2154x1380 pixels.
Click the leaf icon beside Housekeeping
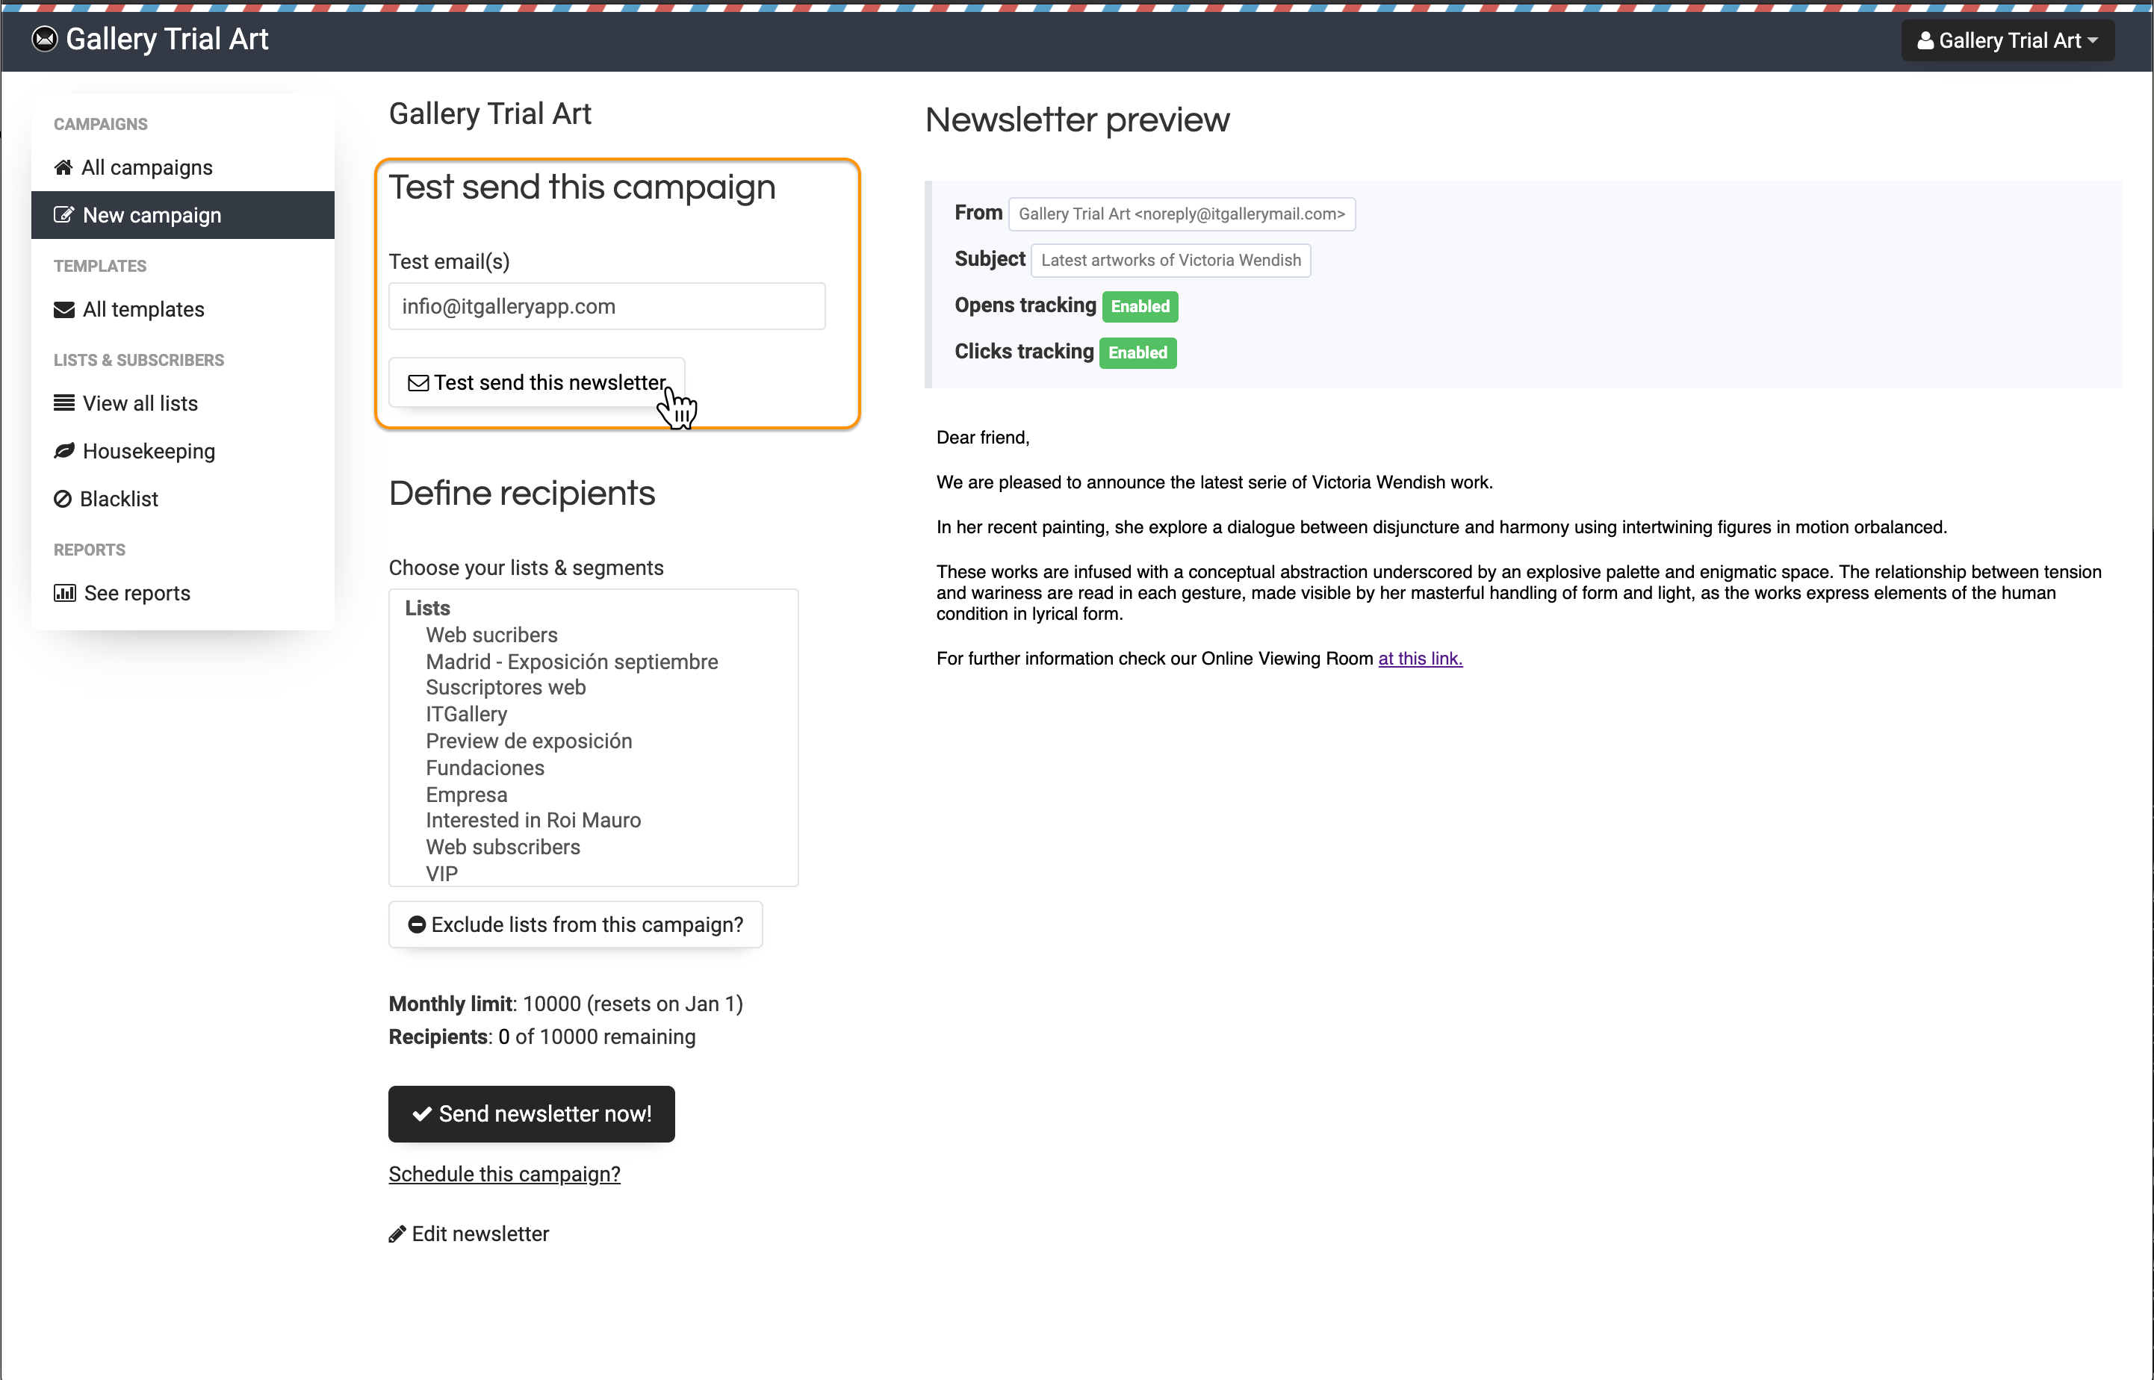pyautogui.click(x=63, y=451)
